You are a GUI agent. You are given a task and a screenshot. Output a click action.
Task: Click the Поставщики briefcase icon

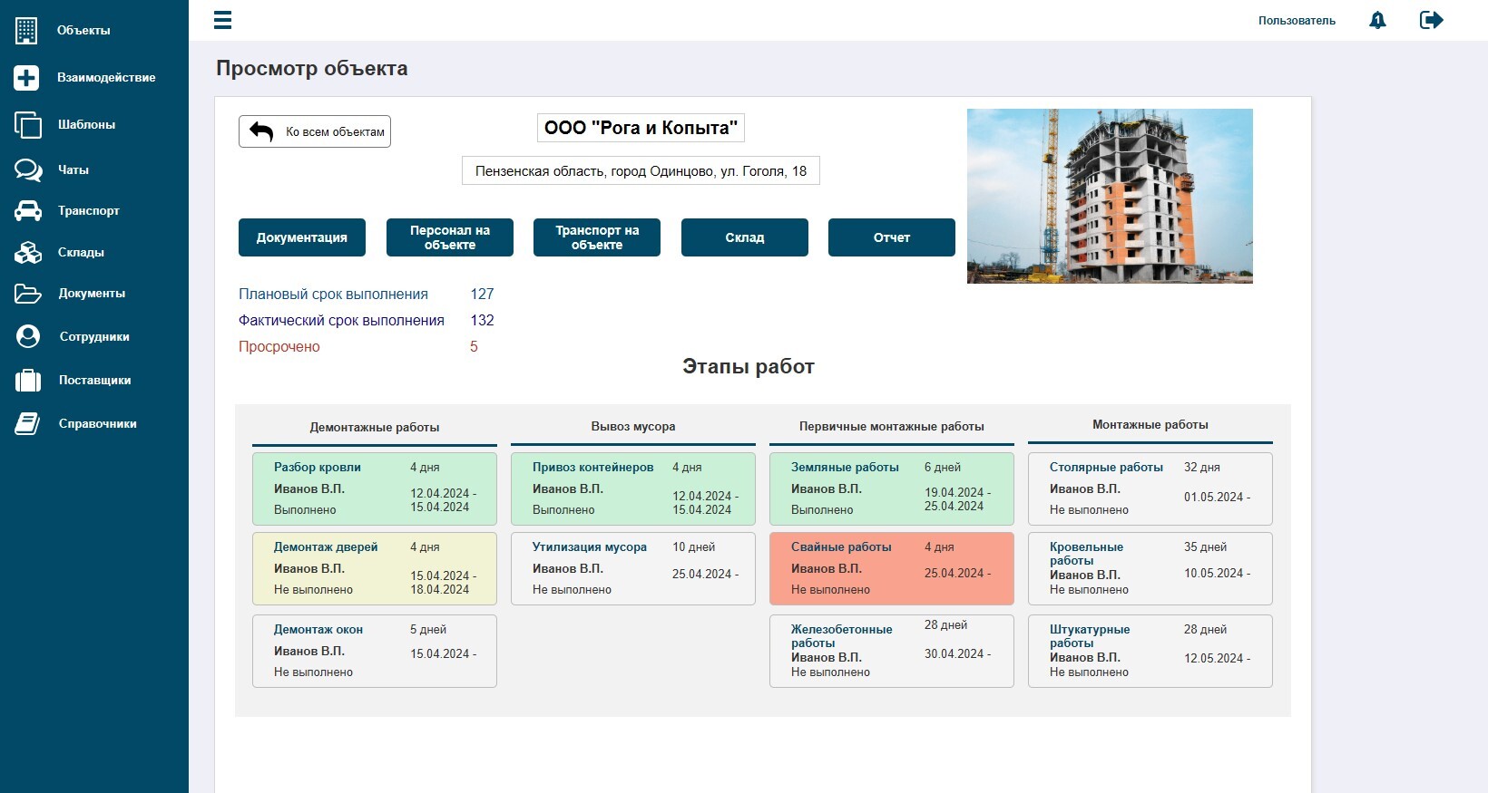[28, 380]
